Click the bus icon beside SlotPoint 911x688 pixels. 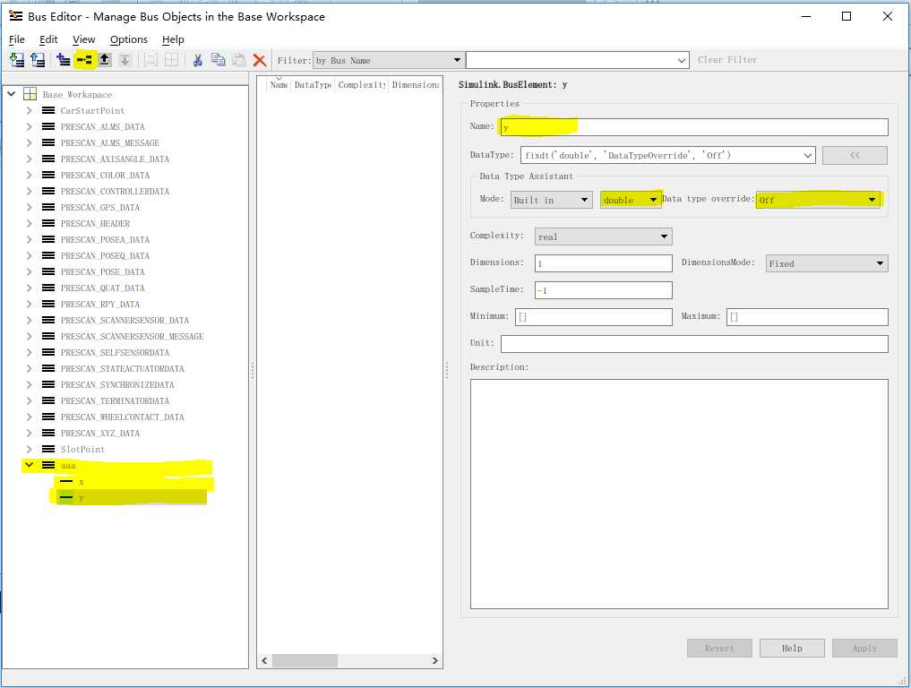[x=48, y=449]
